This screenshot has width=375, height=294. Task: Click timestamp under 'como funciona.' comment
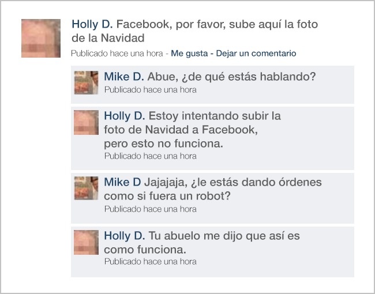pyautogui.click(x=151, y=262)
